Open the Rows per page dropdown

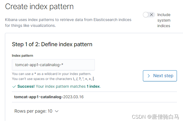click(x=36, y=111)
